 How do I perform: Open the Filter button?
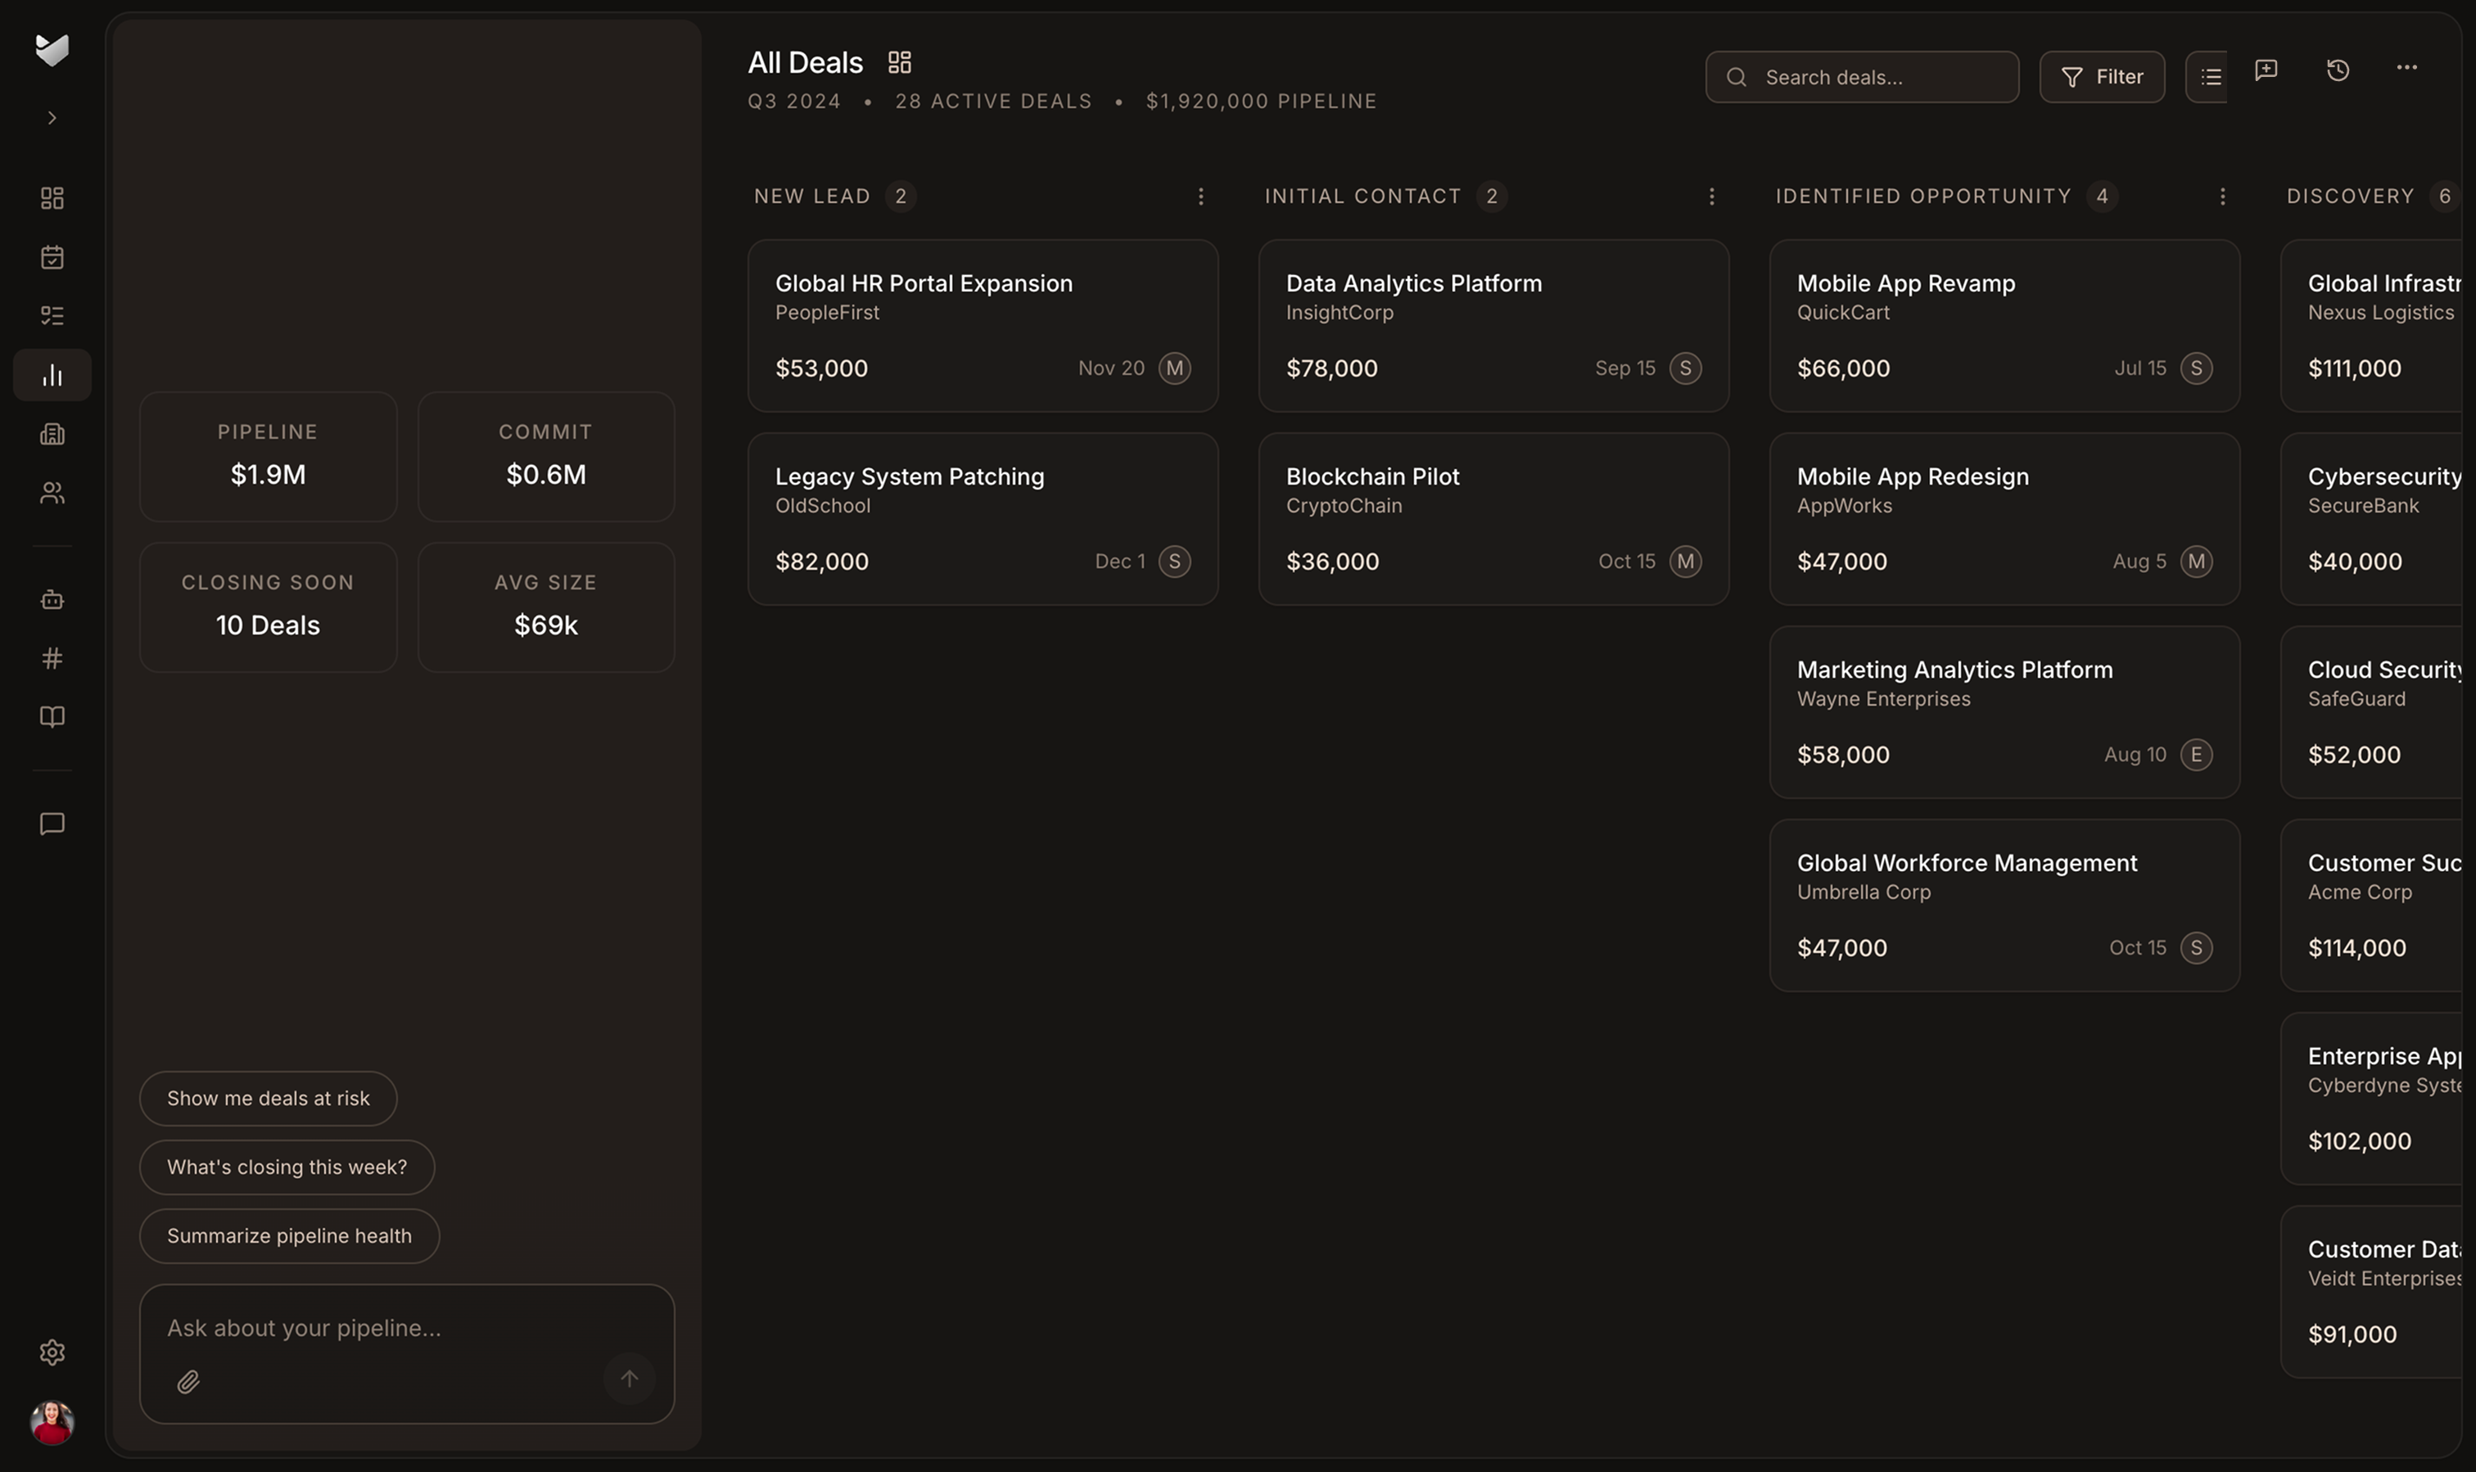(x=2101, y=78)
